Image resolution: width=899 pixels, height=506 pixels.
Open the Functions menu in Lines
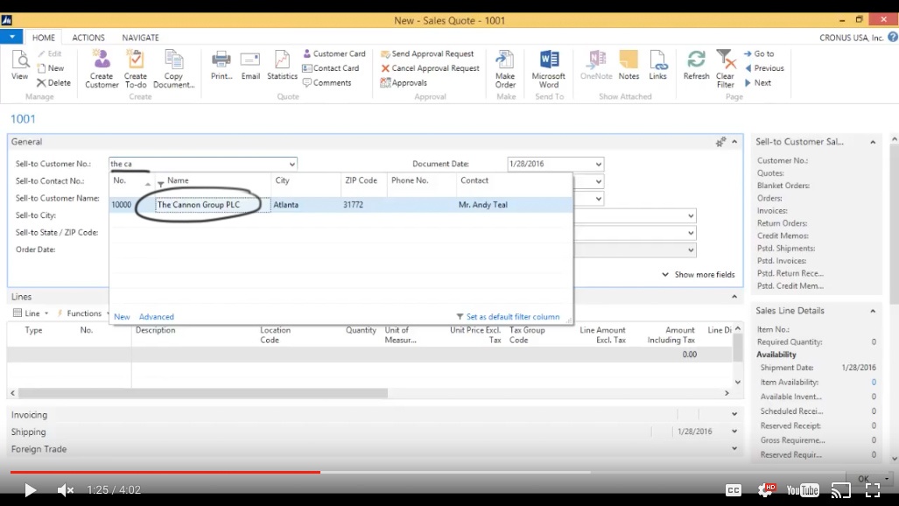(x=83, y=313)
